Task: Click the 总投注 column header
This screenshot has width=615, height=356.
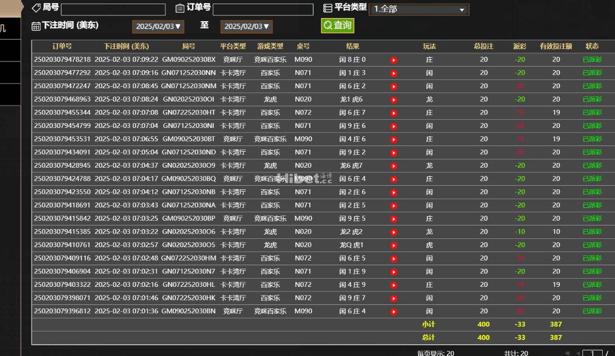Action: (x=484, y=46)
